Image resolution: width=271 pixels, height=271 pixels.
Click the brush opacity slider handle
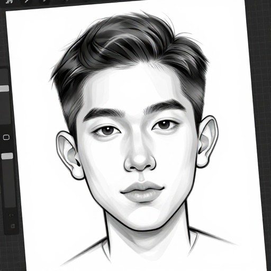tap(7, 156)
